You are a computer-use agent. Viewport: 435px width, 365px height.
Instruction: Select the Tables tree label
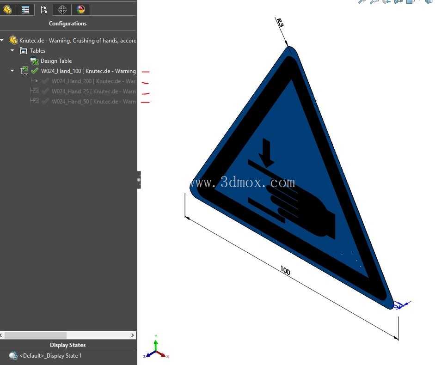tap(37, 51)
